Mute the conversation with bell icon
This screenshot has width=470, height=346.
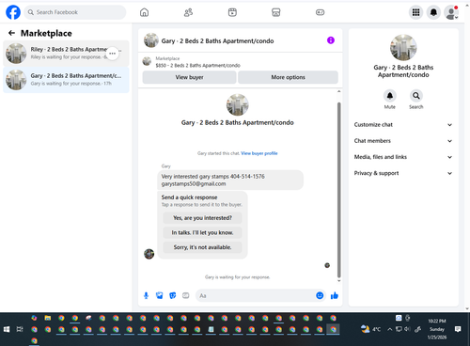click(390, 96)
